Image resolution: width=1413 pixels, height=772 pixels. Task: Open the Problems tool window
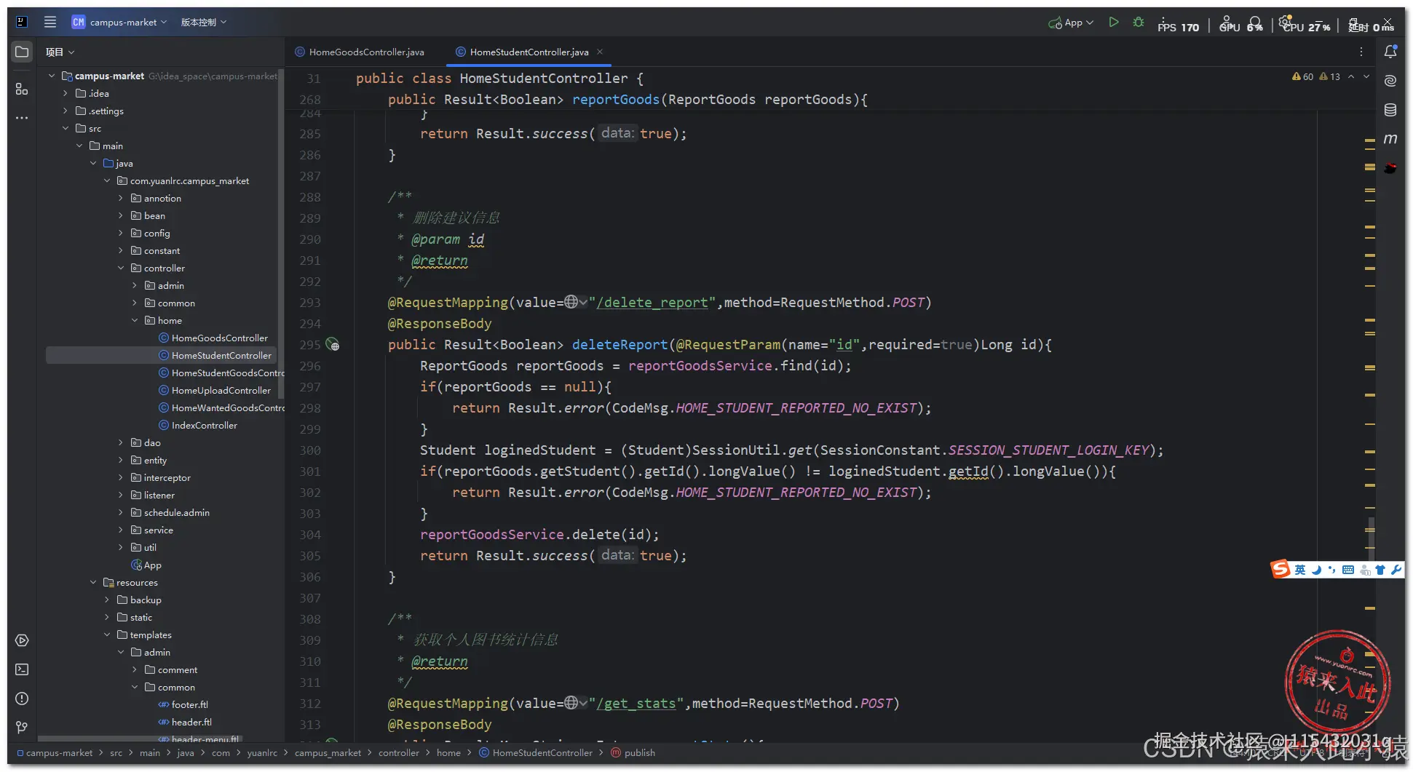tap(22, 699)
